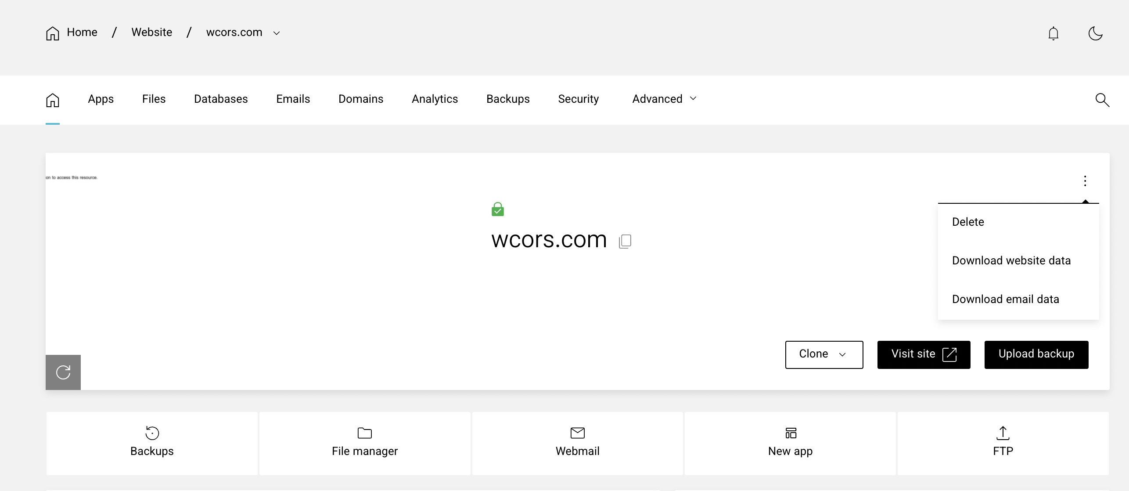
Task: Click the notifications bell icon
Action: pos(1053,33)
